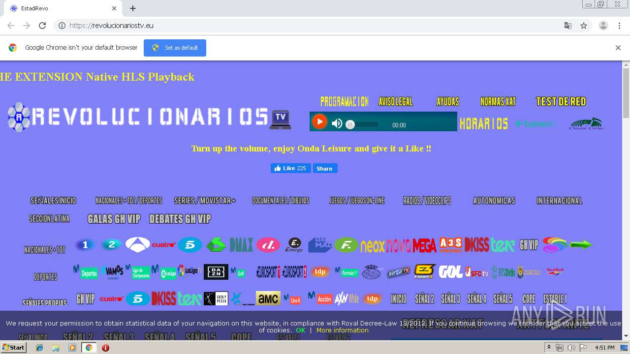Screen dimensions: 630x354
Task: Open the NORMAS XAT page
Action: [498, 102]
